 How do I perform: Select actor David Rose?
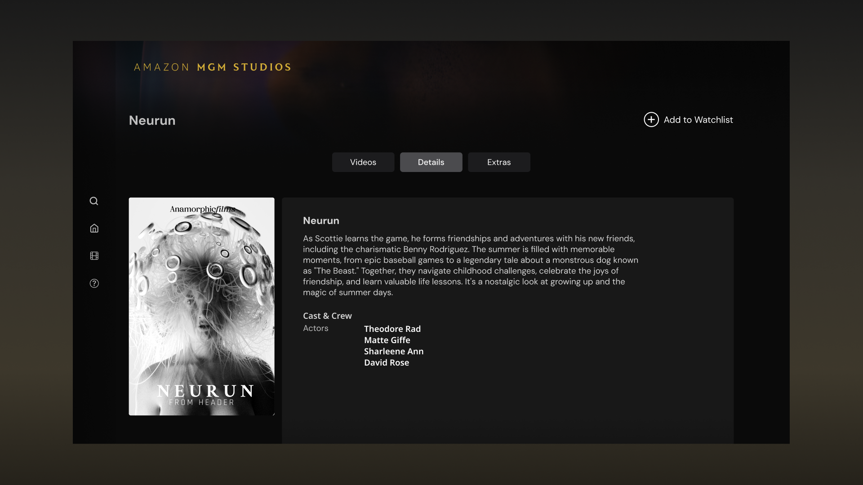387,362
